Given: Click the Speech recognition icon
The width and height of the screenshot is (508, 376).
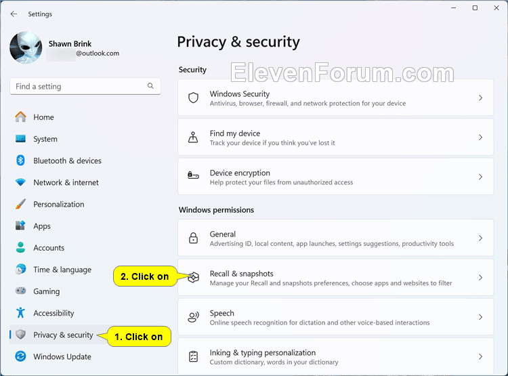Looking at the screenshot, I should pyautogui.click(x=194, y=317).
